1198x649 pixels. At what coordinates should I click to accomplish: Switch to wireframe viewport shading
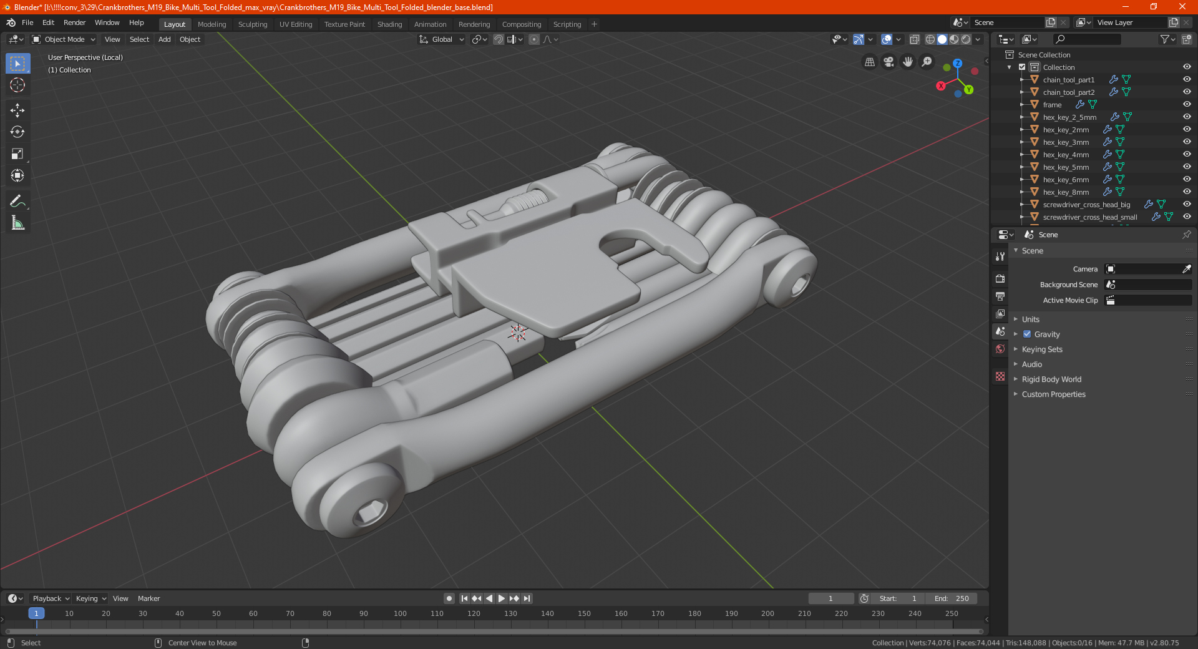point(930,39)
